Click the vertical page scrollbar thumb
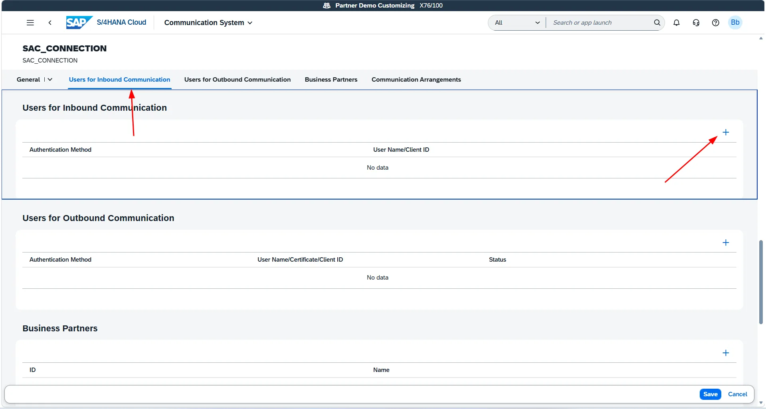This screenshot has width=766, height=409. [761, 282]
